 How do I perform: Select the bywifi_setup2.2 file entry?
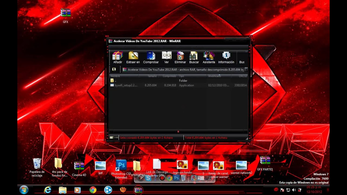click(x=179, y=85)
